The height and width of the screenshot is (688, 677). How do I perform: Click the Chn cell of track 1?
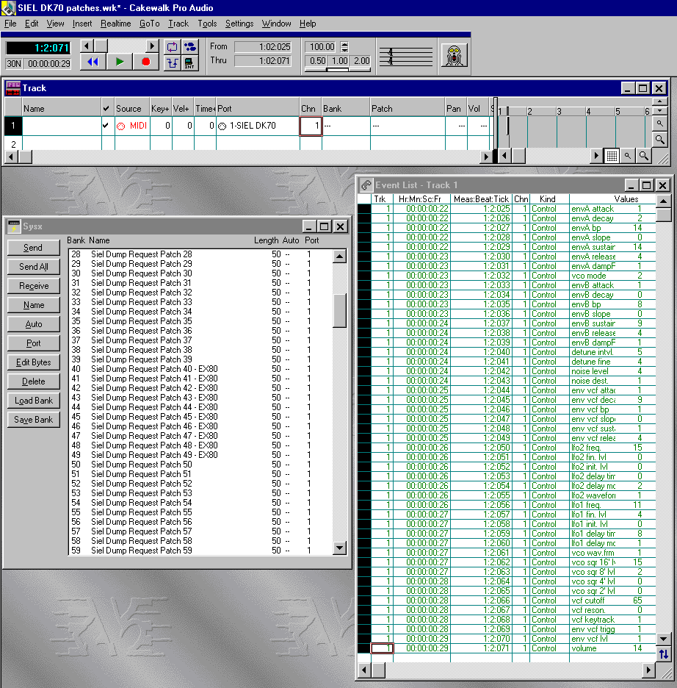311,126
